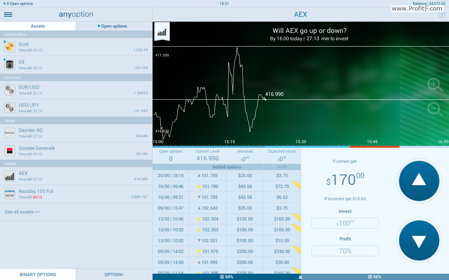Switch to the Open options tab
The image size is (449, 280).
(x=114, y=26)
